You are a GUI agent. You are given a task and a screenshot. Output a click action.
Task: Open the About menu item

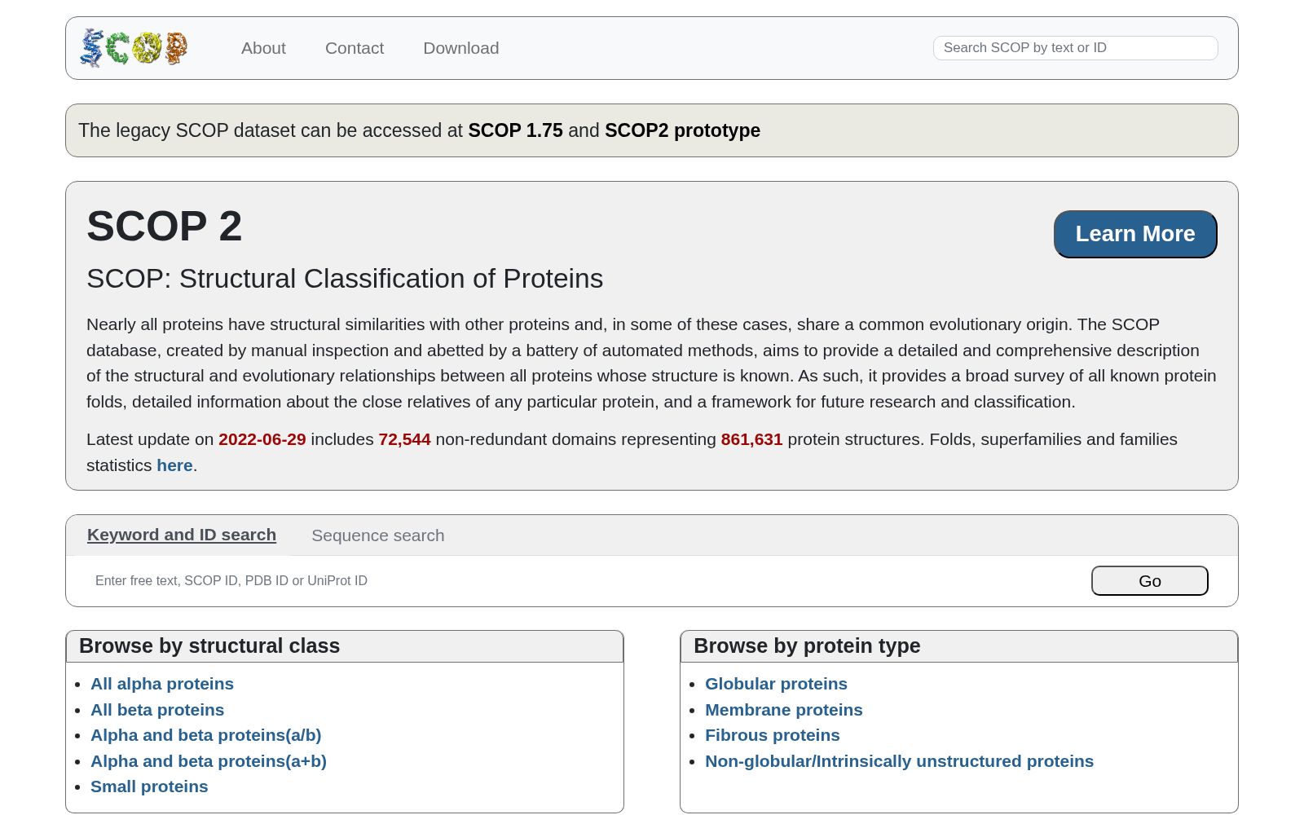tap(263, 48)
